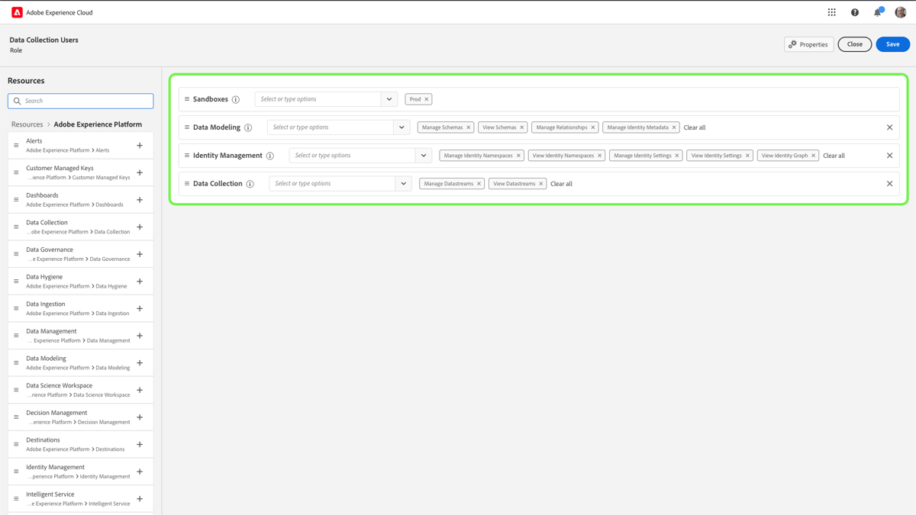Open the Help icon in the top bar
The image size is (916, 515).
[854, 11]
